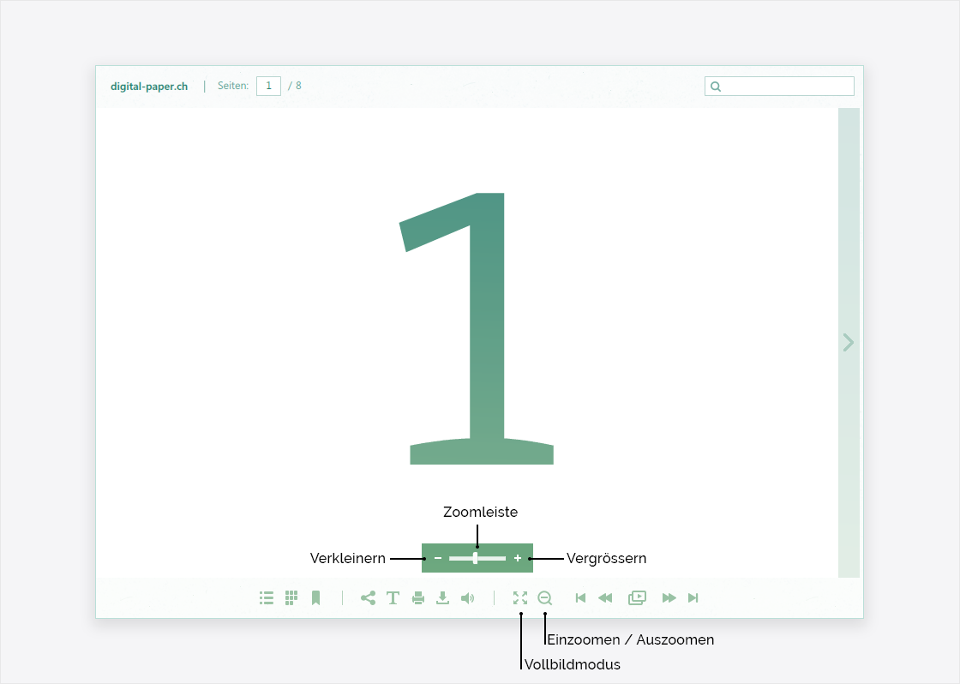Viewport: 960px width, 684px height.
Task: Click the share icon
Action: [368, 598]
